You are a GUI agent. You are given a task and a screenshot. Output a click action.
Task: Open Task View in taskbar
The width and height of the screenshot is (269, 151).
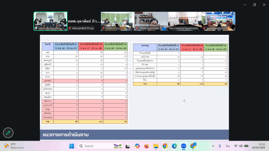click(128, 146)
